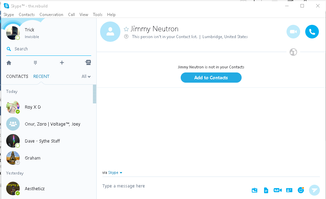This screenshot has height=199, width=326.
Task: Click Graham's avatar picture
Action: [13, 158]
